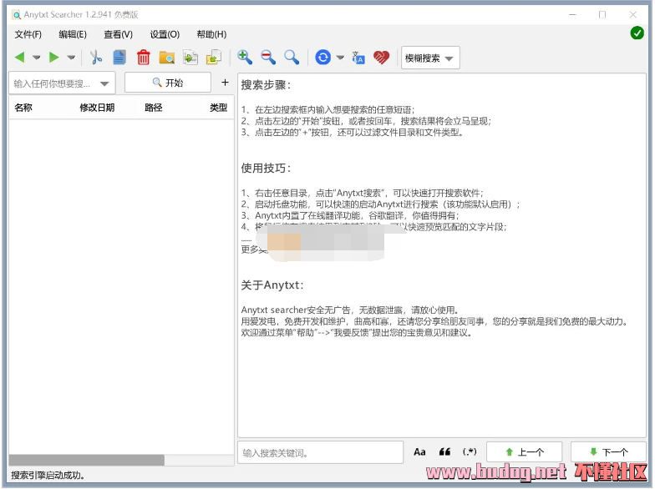Sort by 名称 column header

click(x=23, y=108)
